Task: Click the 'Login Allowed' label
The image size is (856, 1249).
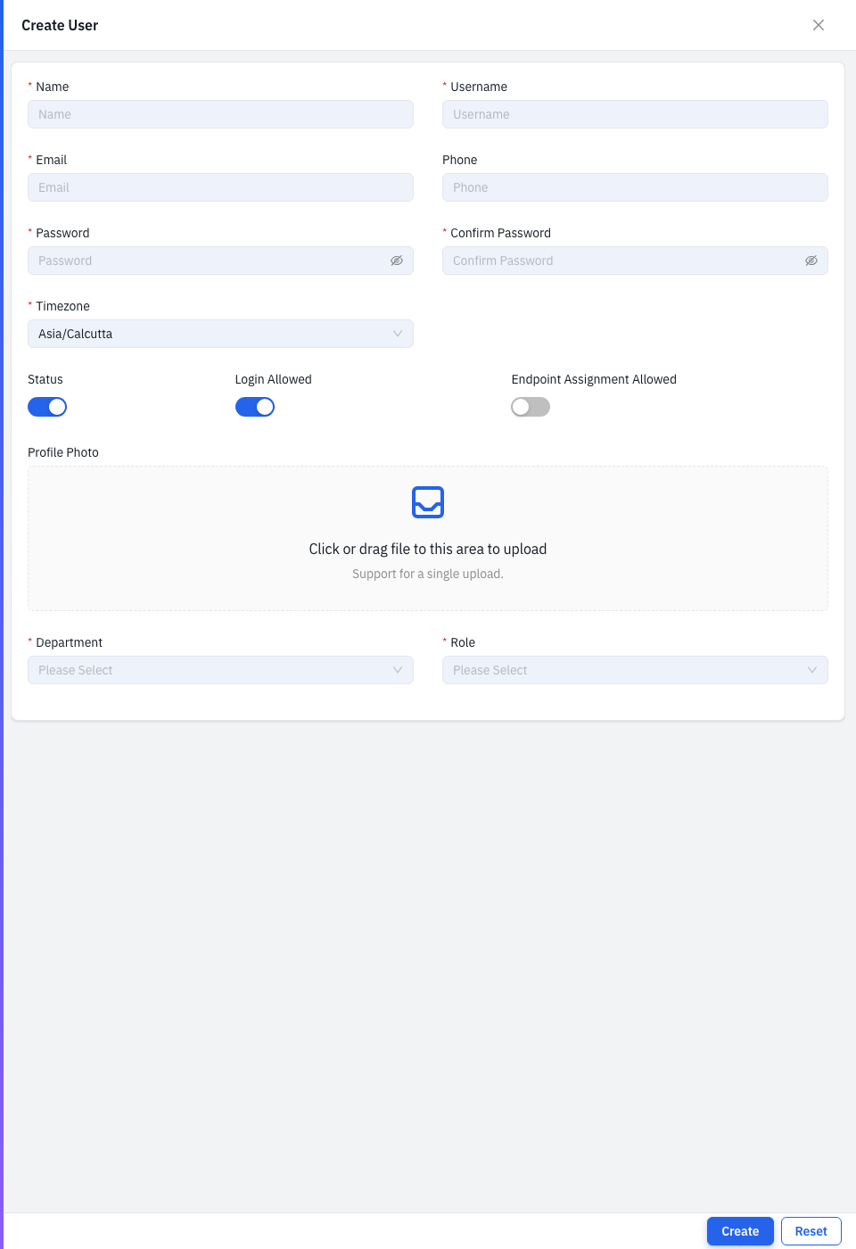Action: (x=274, y=379)
